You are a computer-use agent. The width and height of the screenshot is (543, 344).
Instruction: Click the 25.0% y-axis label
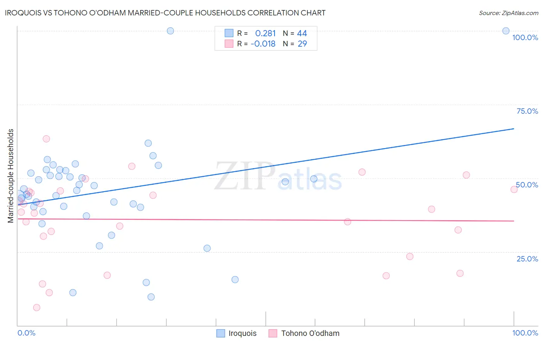(528, 259)
